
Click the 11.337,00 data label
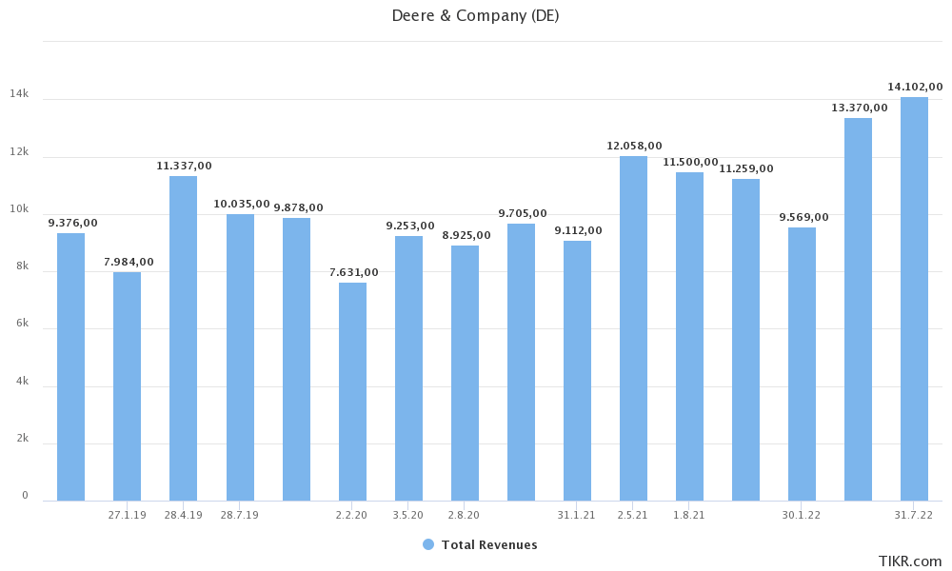(x=184, y=166)
